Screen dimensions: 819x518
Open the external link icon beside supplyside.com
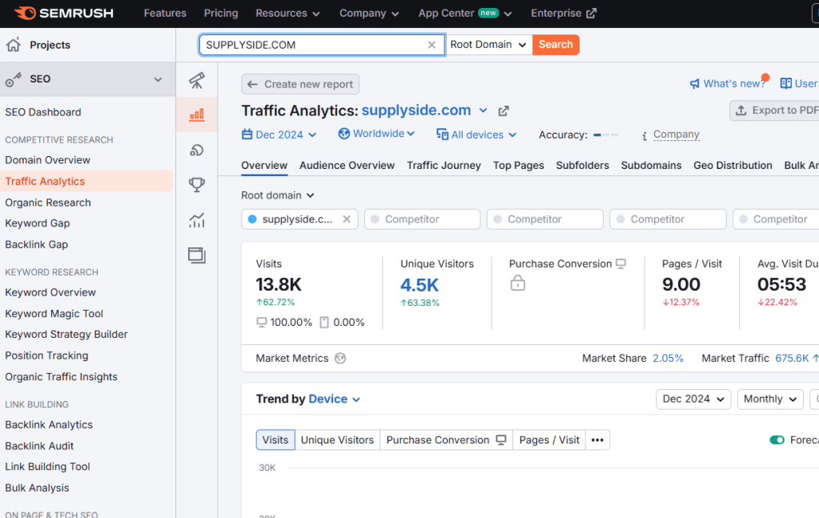point(504,111)
